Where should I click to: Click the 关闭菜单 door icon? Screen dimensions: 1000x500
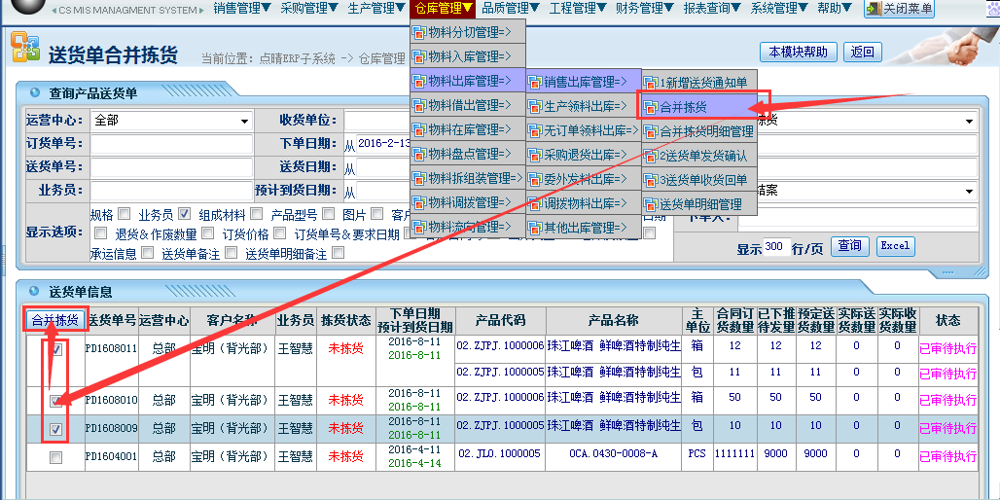[x=873, y=10]
